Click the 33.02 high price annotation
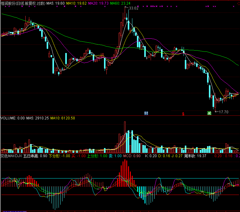The width and height of the screenshot is (240, 212). click(x=134, y=8)
